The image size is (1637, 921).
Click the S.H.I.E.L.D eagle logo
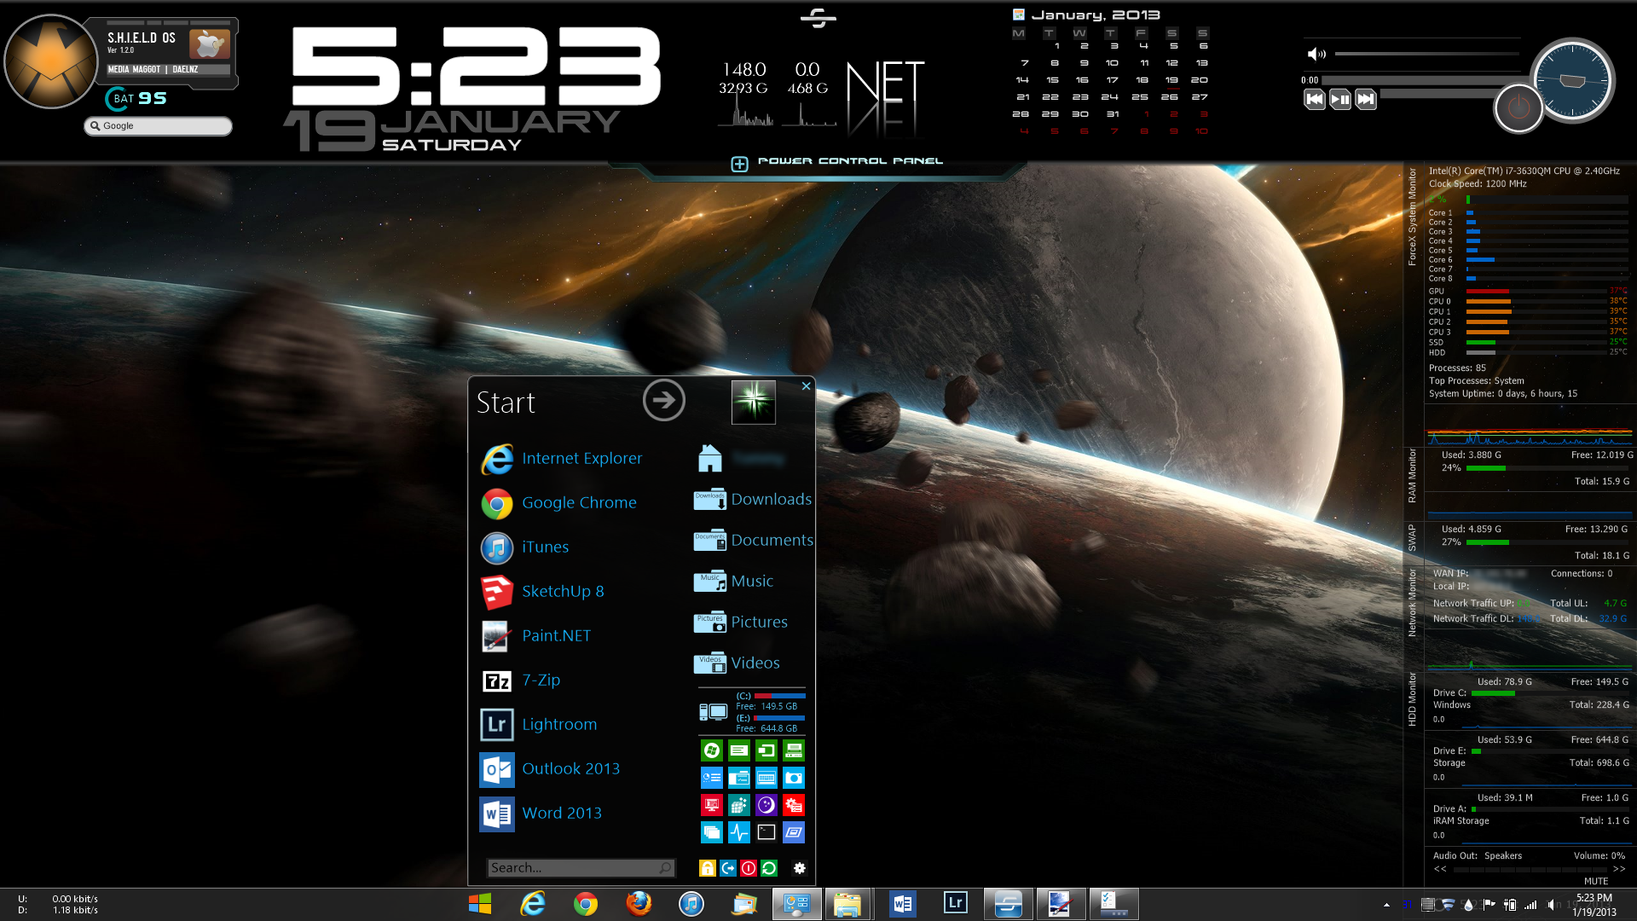coord(51,62)
